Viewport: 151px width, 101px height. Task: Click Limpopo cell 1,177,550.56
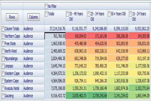(x=139, y=66)
